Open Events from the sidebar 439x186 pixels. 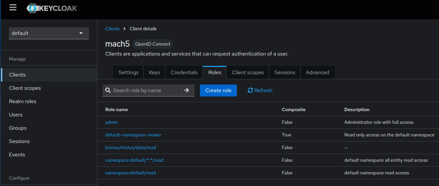[x=17, y=155]
